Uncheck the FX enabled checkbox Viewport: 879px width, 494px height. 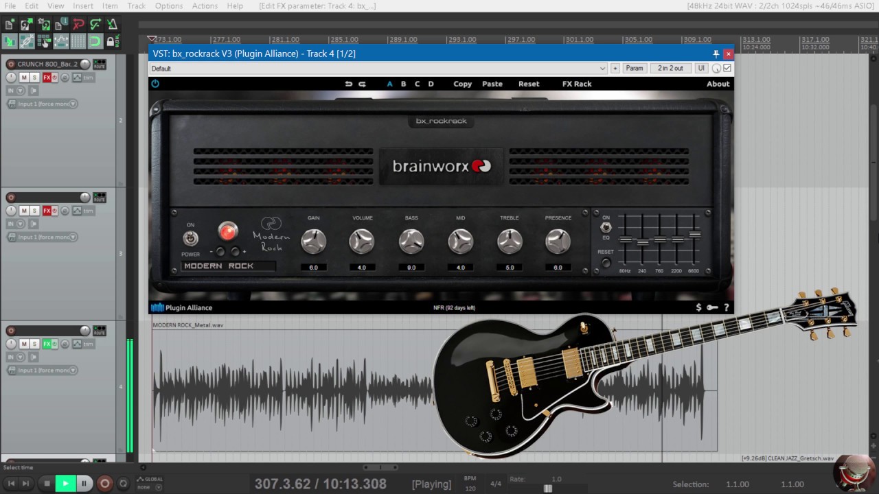727,68
